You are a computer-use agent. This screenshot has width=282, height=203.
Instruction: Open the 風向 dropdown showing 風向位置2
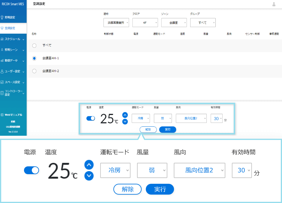click(191, 118)
